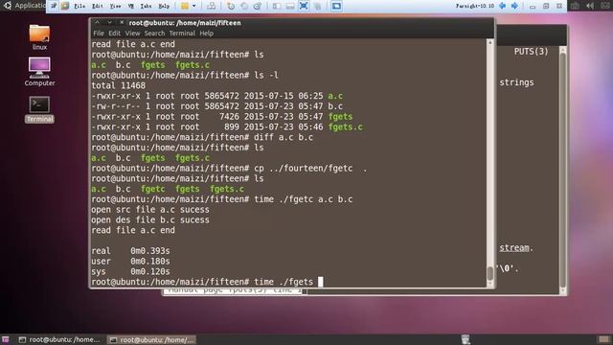Click the console view icon in VMware toolbar
Screen dimensions: 613x345
point(336,6)
